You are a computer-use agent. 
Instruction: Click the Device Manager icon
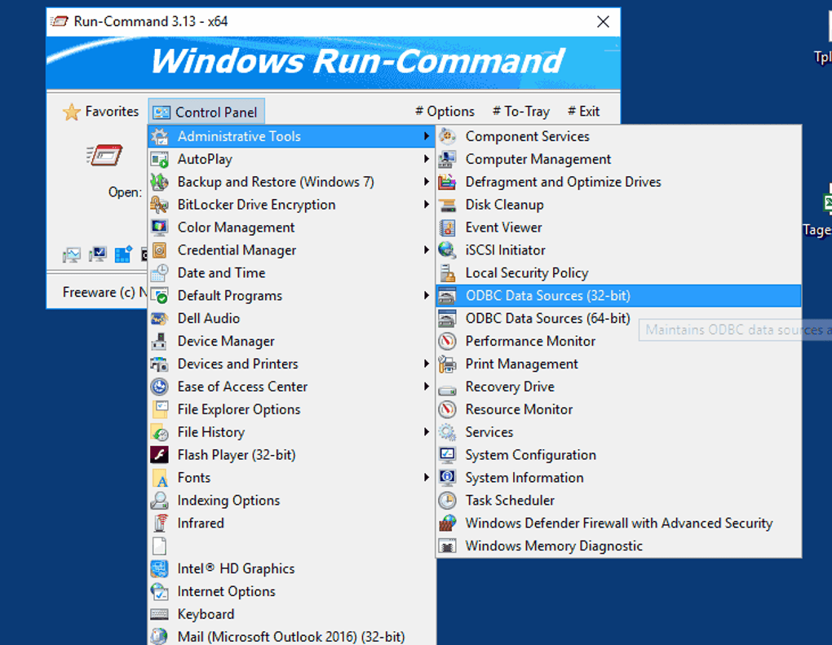pos(160,341)
